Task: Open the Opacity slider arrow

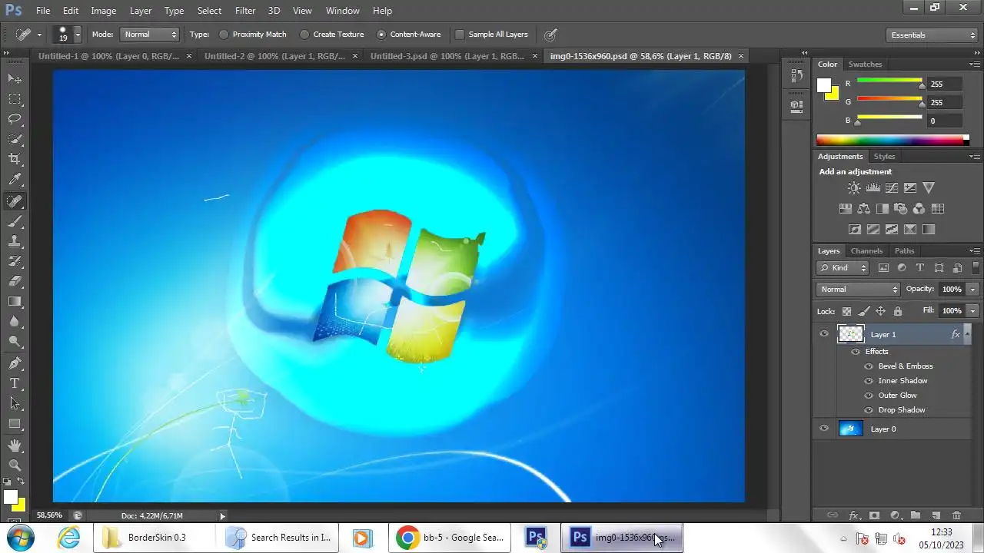Action: click(972, 289)
